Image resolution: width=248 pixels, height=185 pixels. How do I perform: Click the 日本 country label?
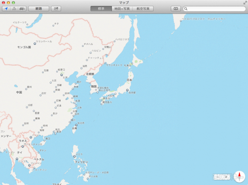tap(129, 80)
